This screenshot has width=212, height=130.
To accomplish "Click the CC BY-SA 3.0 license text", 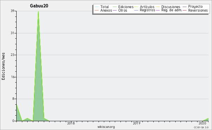I will pyautogui.click(x=201, y=127).
